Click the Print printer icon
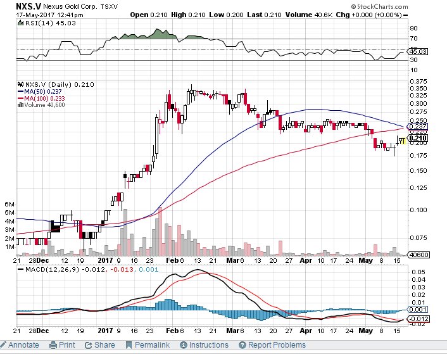 (x=53, y=345)
